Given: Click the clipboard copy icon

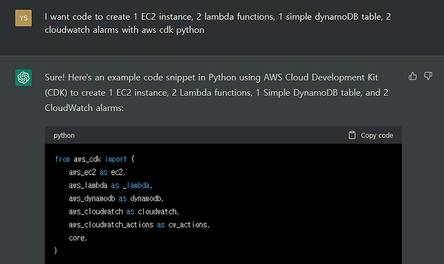Looking at the screenshot, I should [352, 135].
